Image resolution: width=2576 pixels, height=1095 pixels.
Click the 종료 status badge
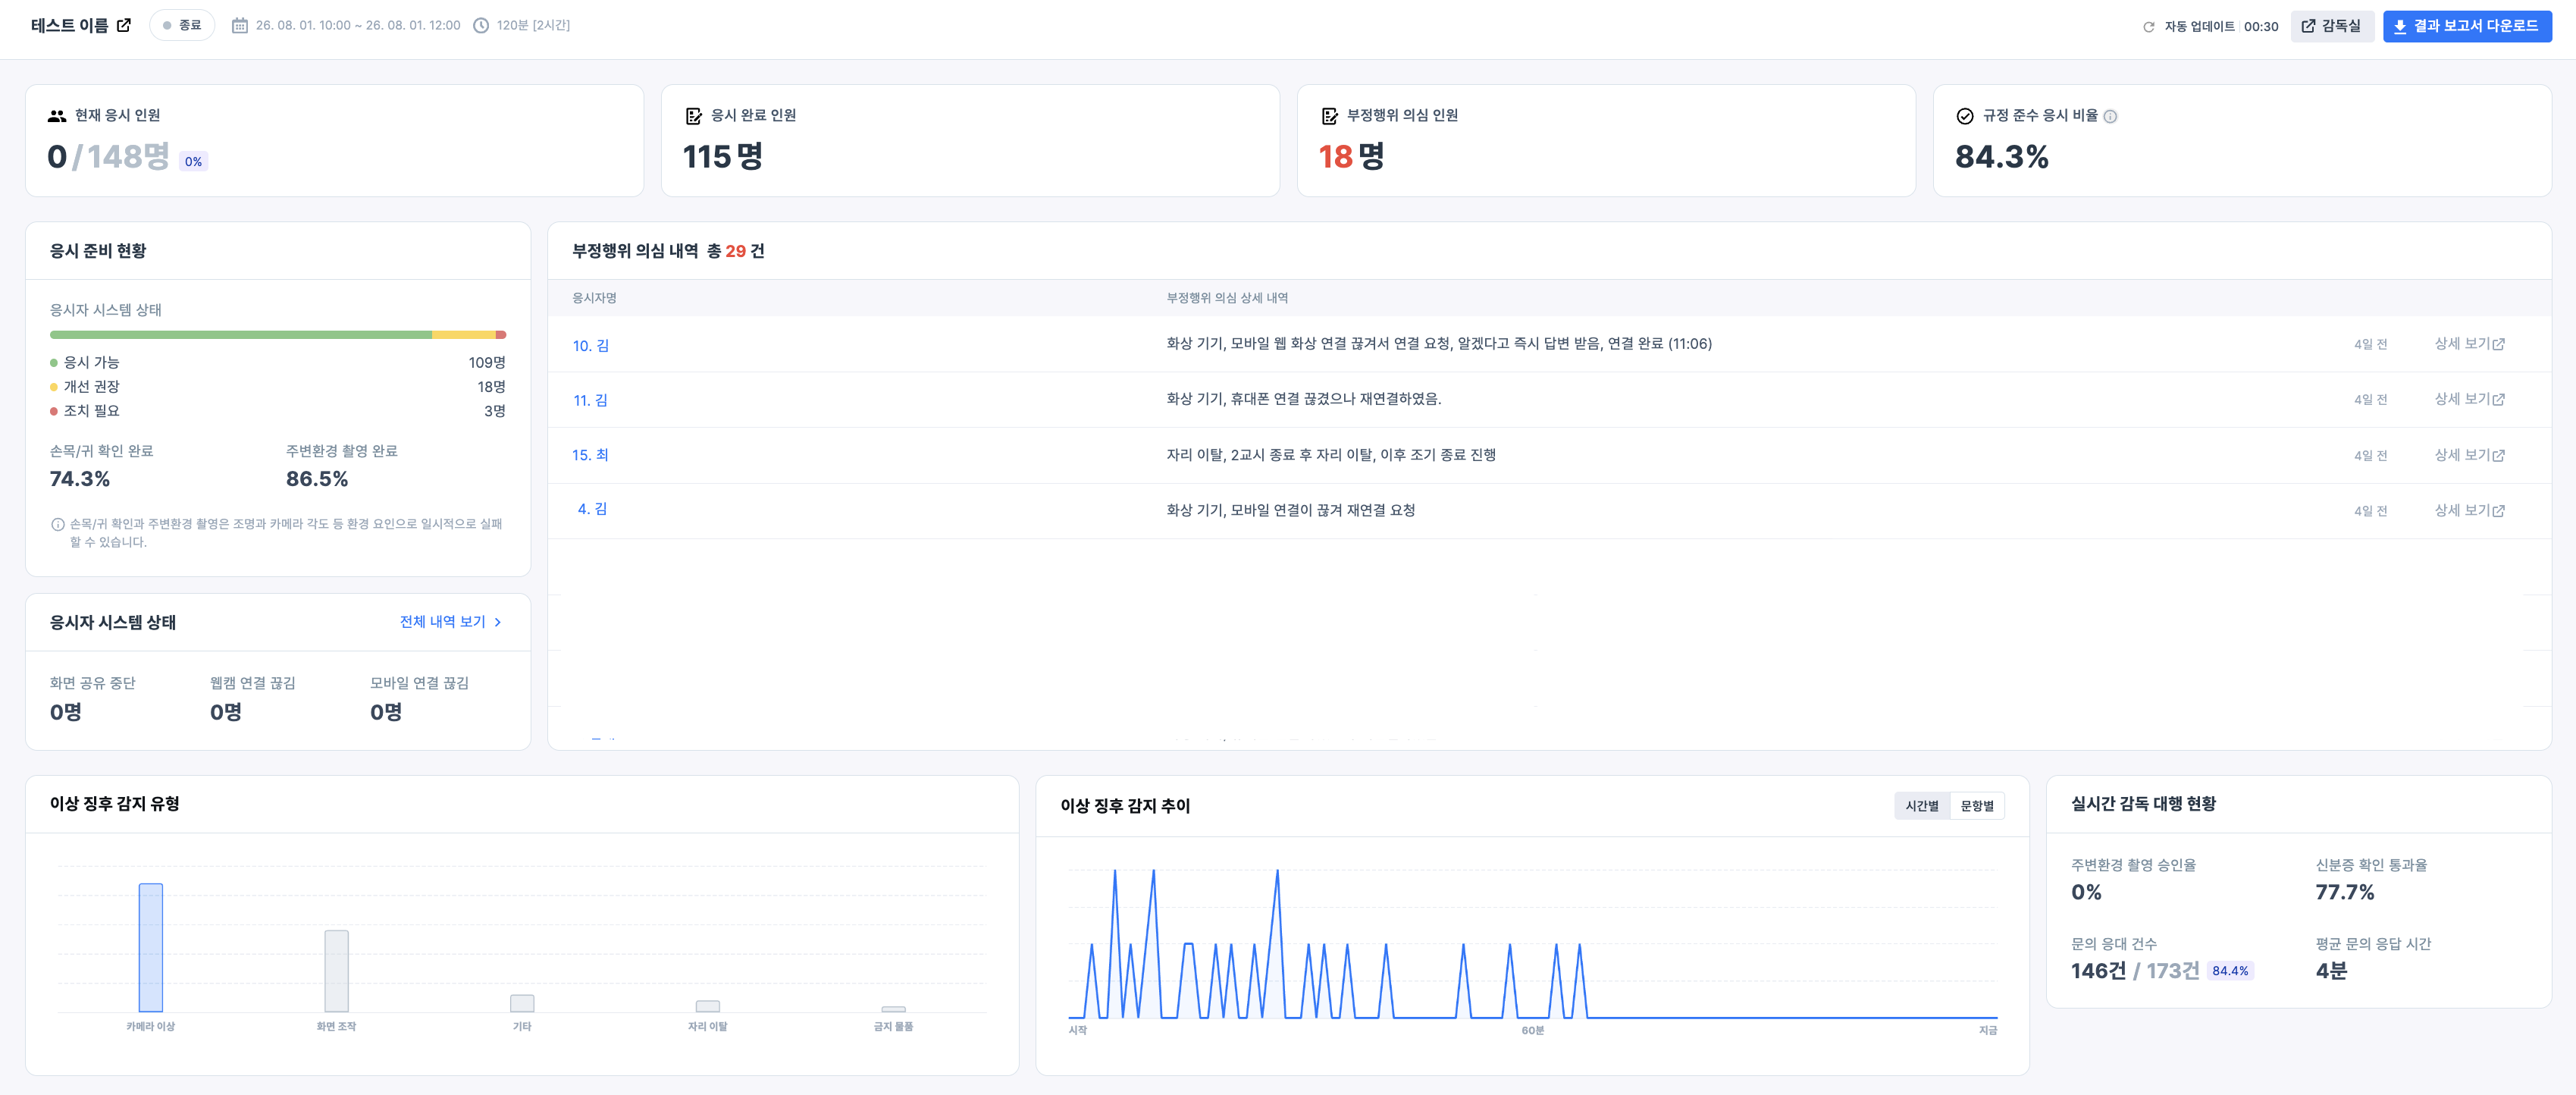point(182,25)
